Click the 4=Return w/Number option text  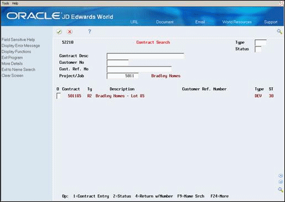154,196
